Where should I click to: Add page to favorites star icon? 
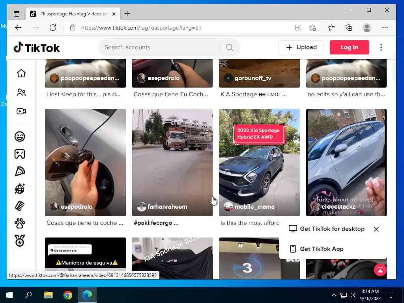(x=312, y=28)
